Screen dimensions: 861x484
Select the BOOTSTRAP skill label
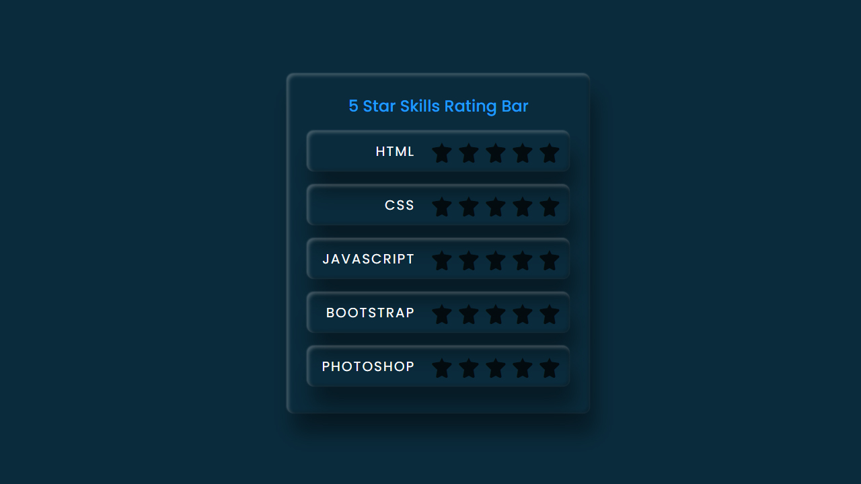[371, 313]
